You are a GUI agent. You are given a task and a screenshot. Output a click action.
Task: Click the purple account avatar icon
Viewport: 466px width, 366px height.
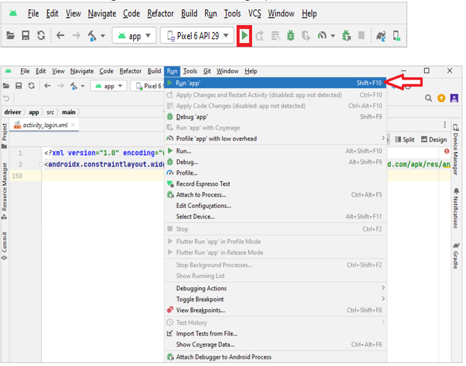click(x=454, y=98)
